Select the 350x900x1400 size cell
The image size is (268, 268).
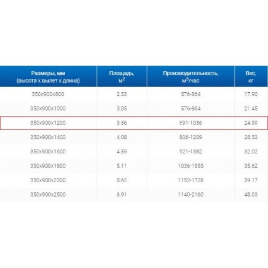tap(48, 137)
